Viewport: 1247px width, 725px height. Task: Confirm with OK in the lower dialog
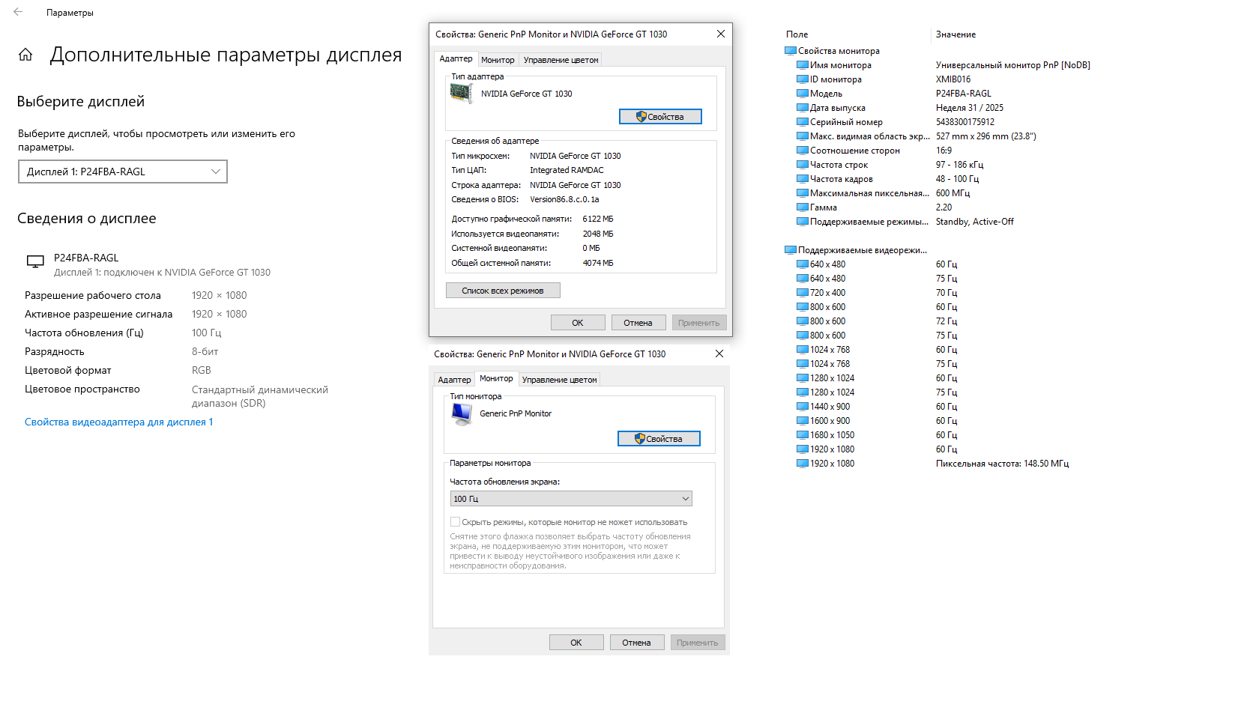(x=576, y=643)
